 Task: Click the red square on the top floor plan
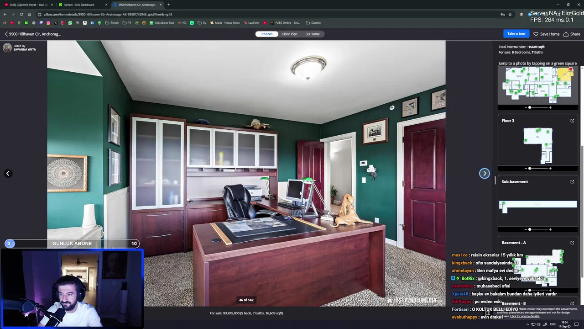click(x=570, y=69)
